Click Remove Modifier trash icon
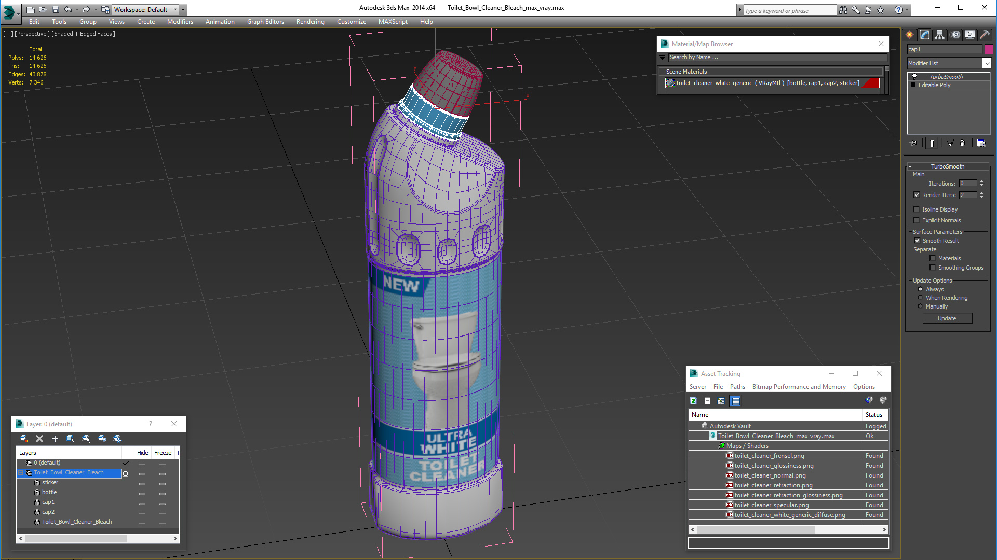The height and width of the screenshot is (560, 997). pyautogui.click(x=963, y=143)
